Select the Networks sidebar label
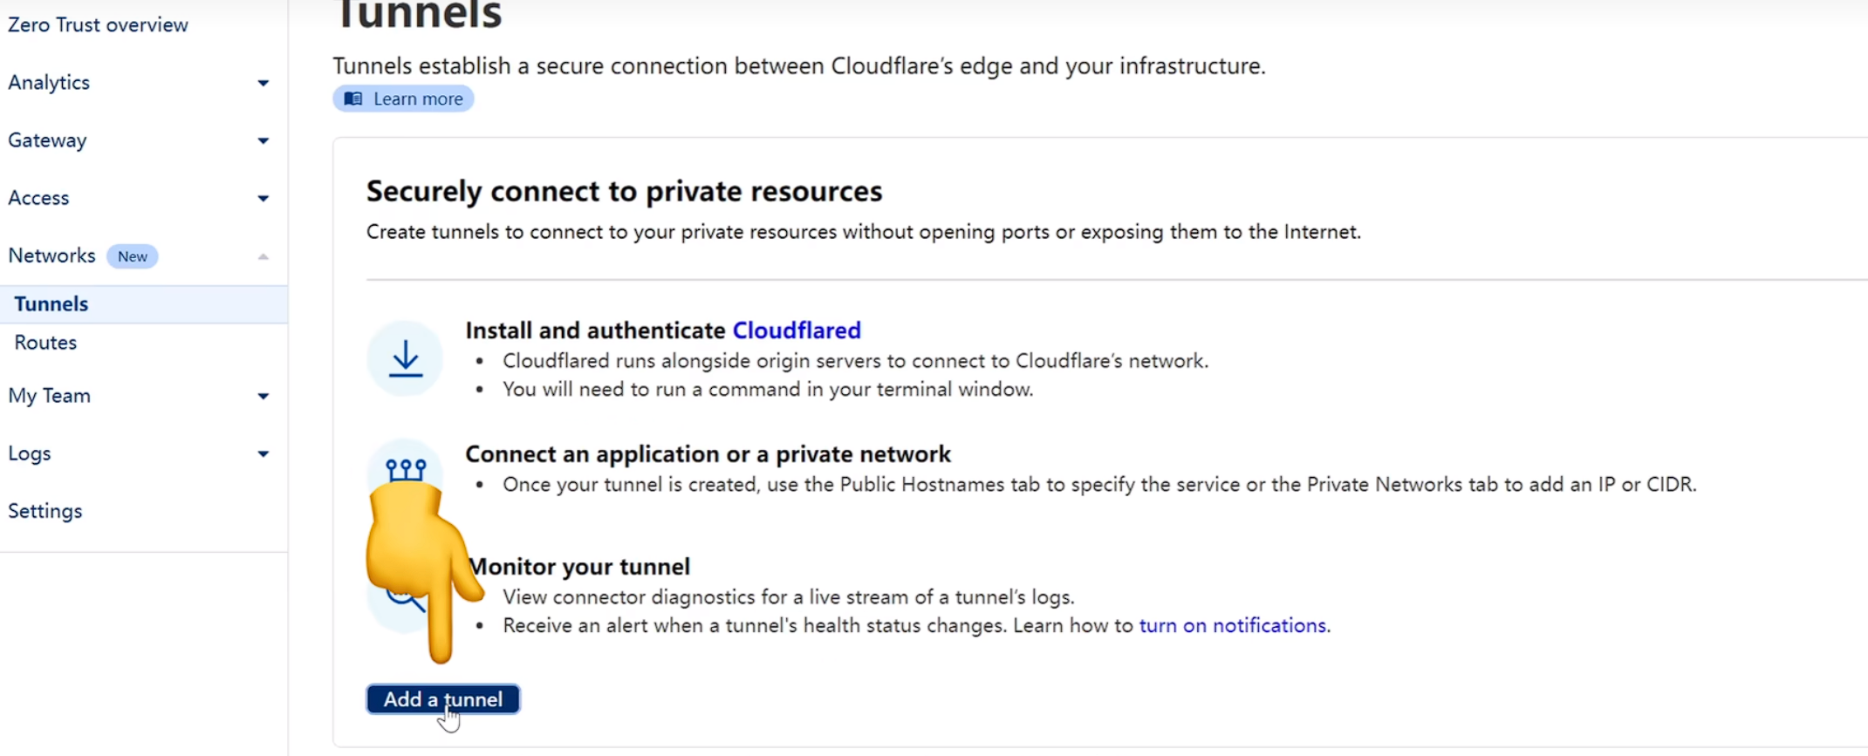The width and height of the screenshot is (1868, 756). coord(51,255)
